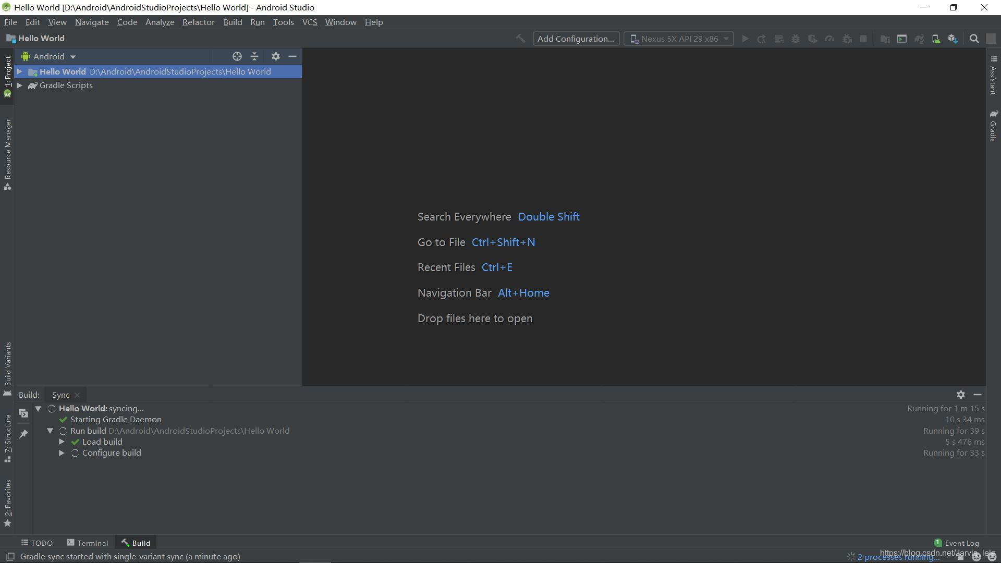Toggle the Z: Structure tool window
Image resolution: width=1001 pixels, height=563 pixels.
click(7, 438)
